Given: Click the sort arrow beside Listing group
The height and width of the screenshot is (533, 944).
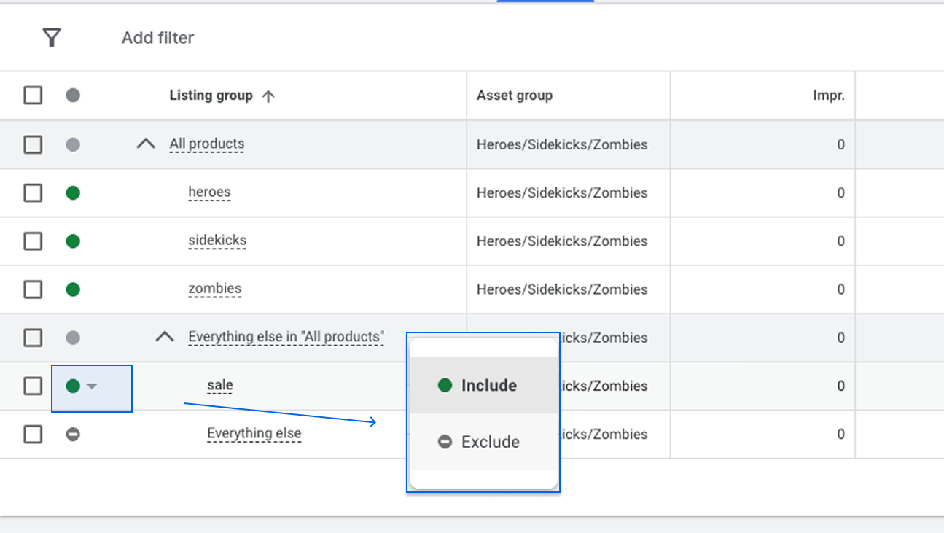Looking at the screenshot, I should point(268,96).
